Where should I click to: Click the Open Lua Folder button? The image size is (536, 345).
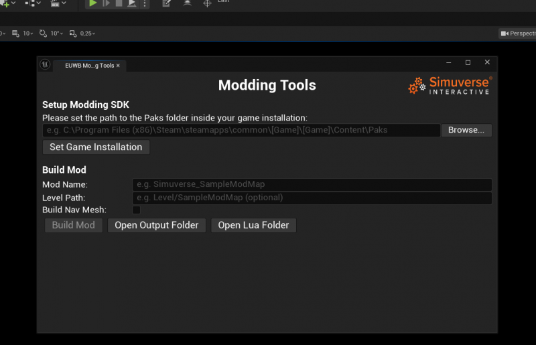[x=253, y=225]
